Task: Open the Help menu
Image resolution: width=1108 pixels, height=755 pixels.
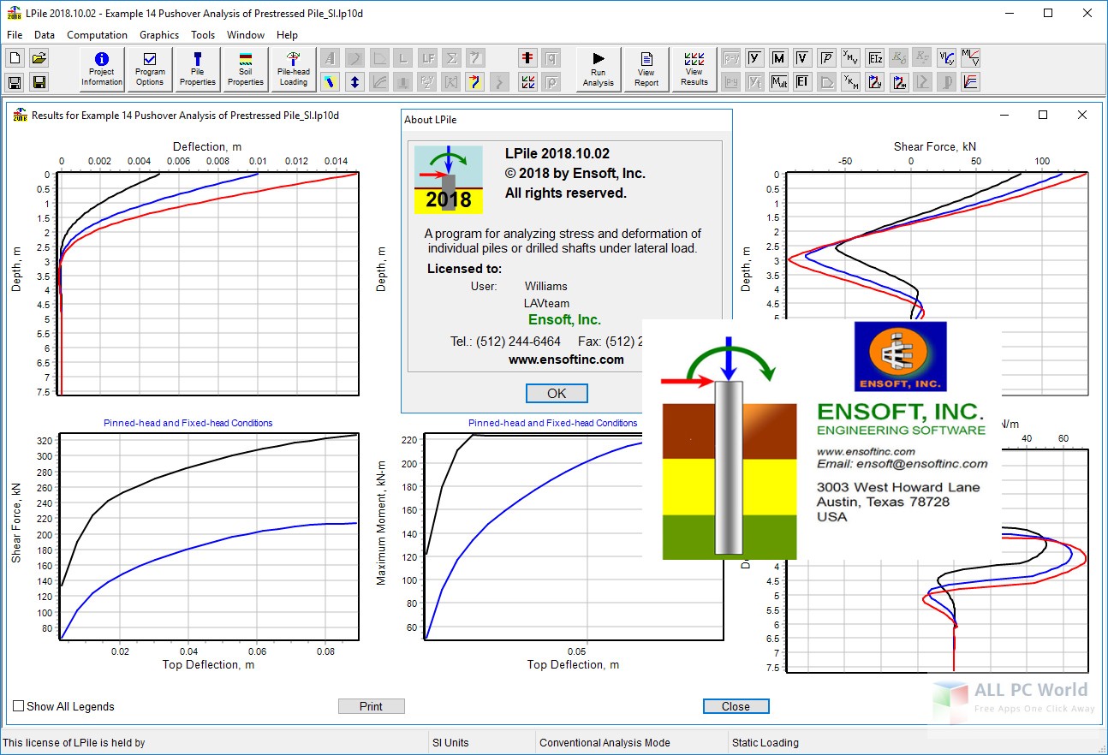Action: 287,35
